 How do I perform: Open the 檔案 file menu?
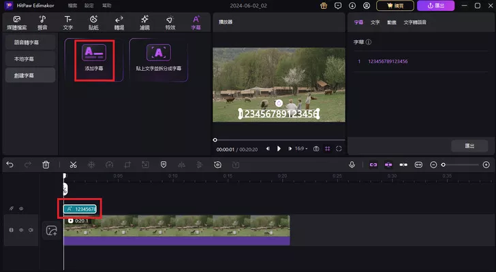coord(72,5)
